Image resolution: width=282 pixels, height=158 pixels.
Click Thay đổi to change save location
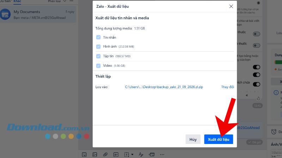coord(227,87)
